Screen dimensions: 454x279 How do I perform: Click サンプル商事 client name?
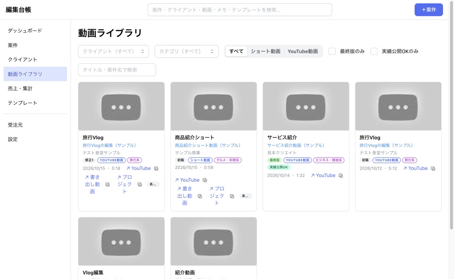tap(188, 153)
